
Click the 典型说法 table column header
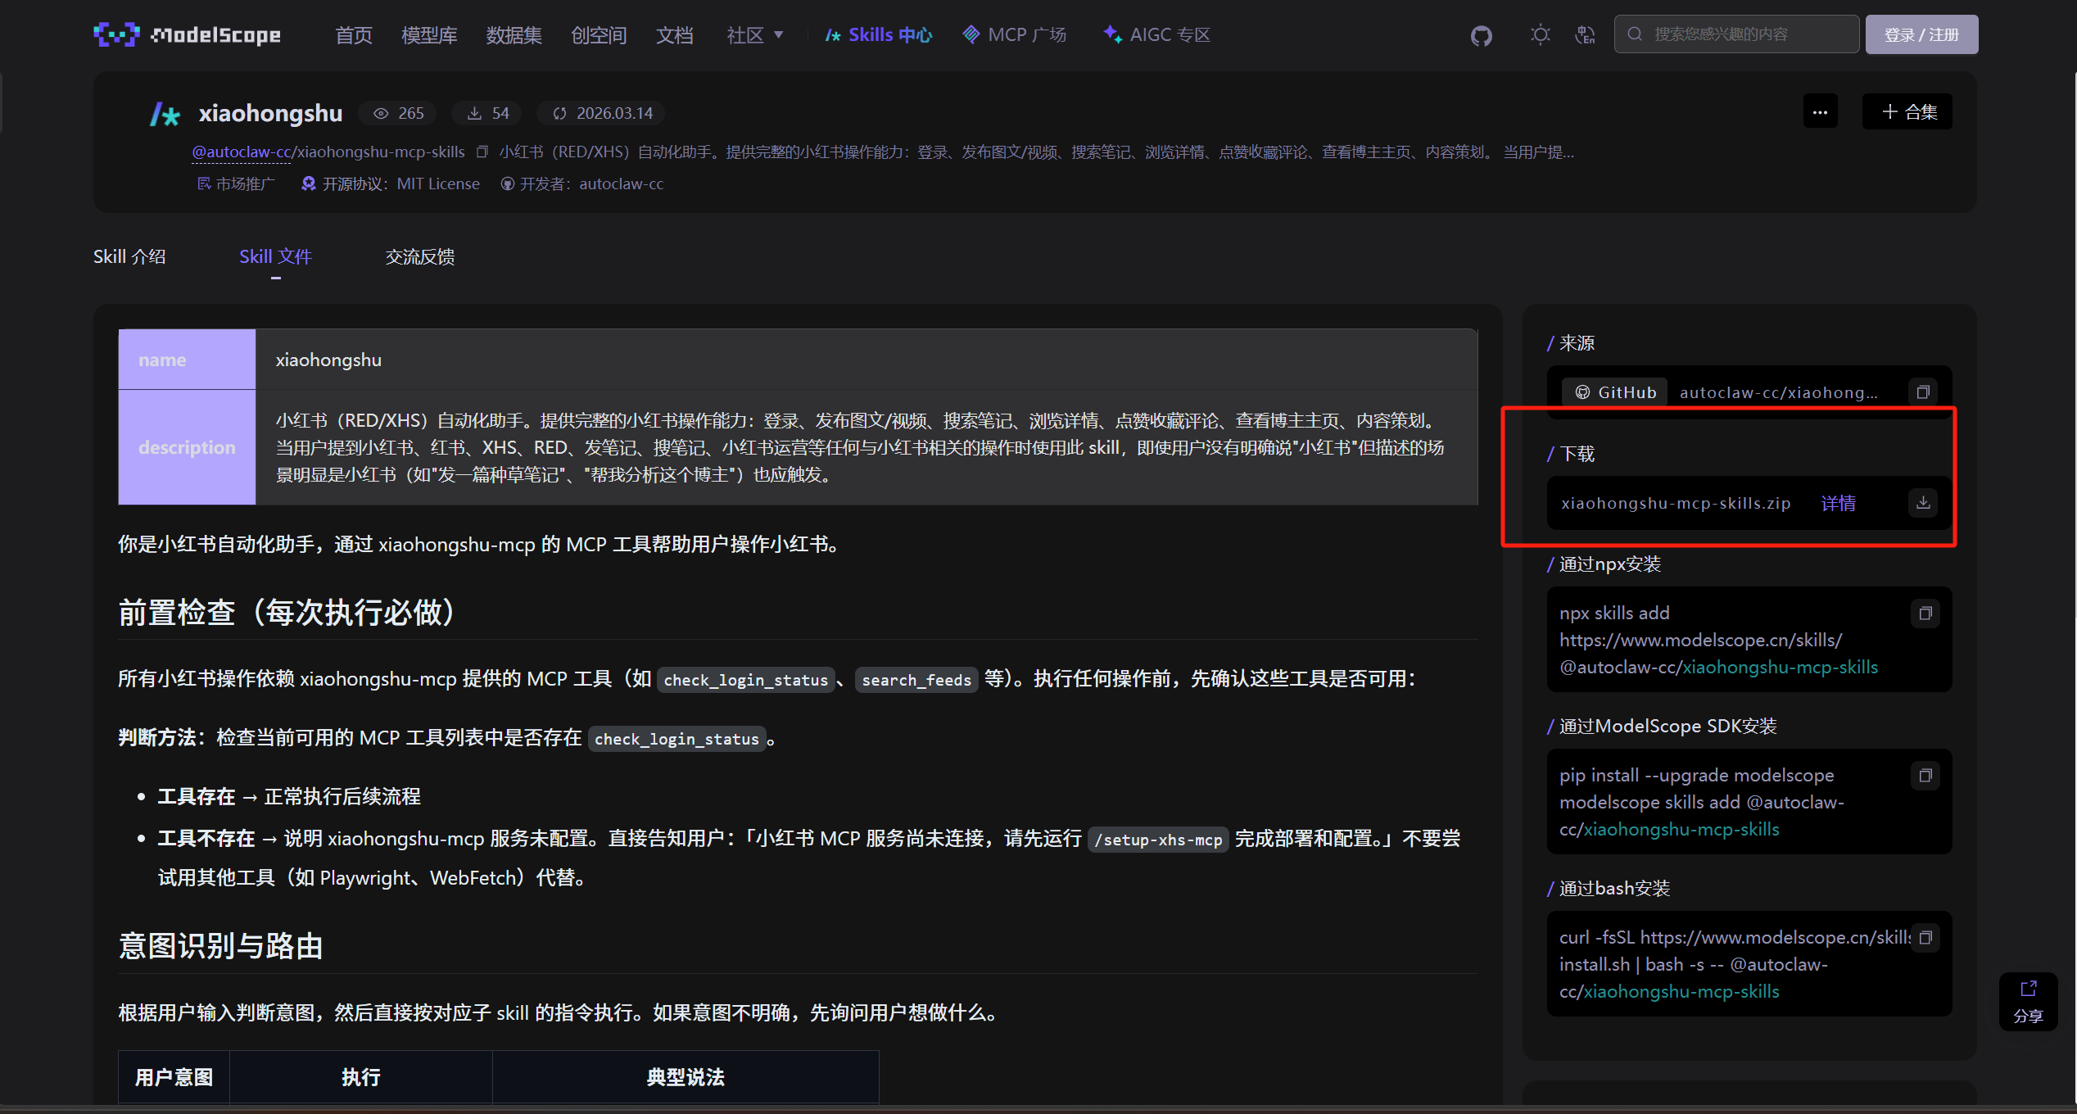686,1077
